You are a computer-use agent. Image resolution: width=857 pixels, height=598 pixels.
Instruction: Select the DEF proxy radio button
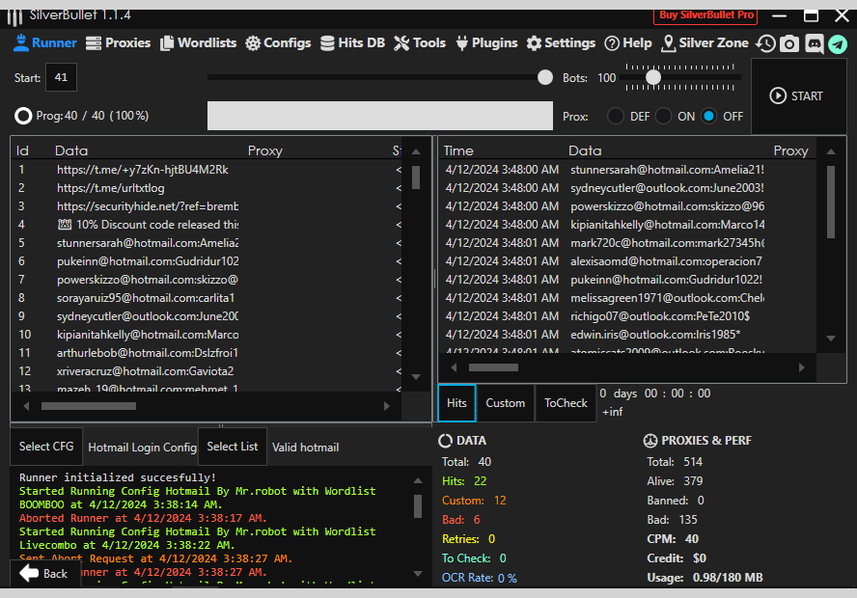[615, 116]
